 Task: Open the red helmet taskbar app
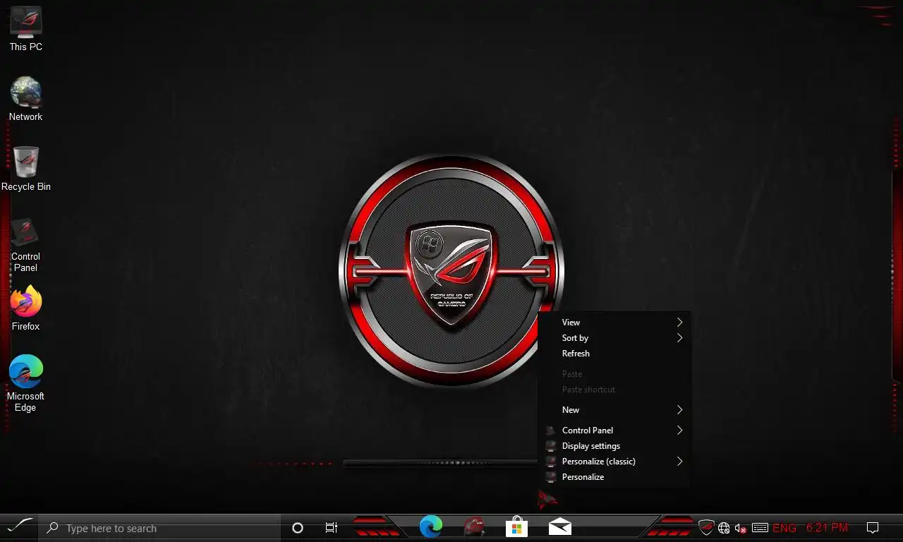pos(474,526)
